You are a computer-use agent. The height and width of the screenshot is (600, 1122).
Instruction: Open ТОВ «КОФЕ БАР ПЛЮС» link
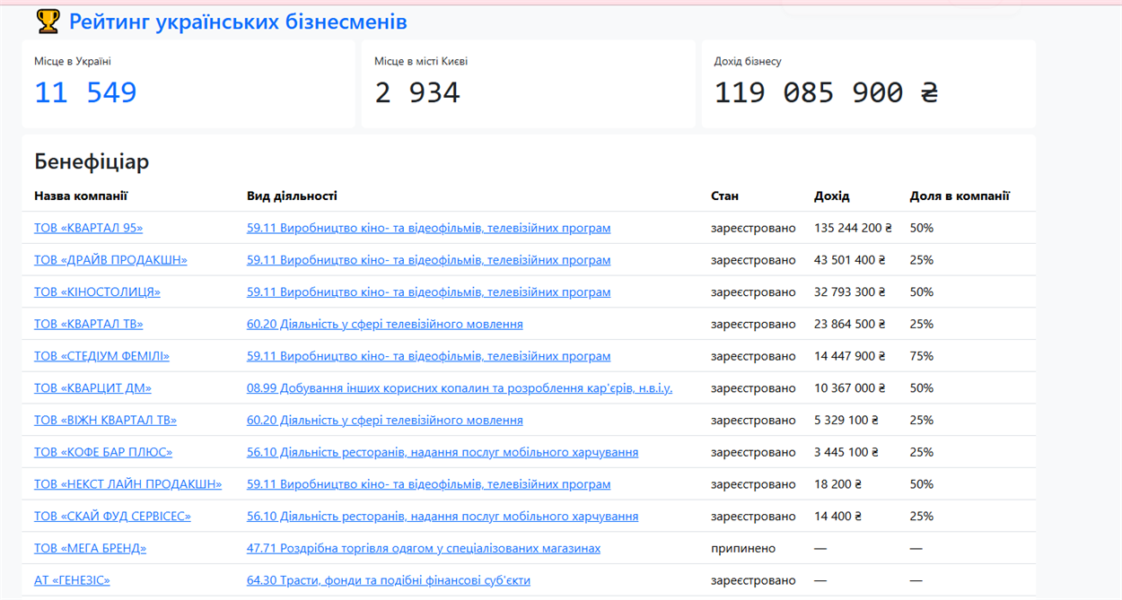tap(103, 452)
